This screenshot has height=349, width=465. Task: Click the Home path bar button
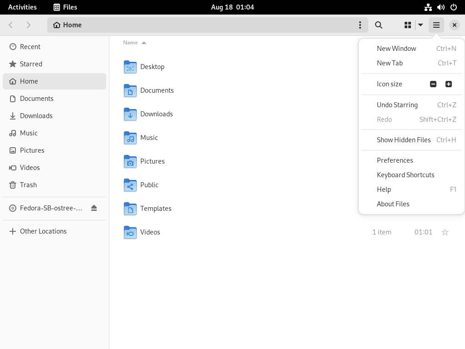click(67, 25)
